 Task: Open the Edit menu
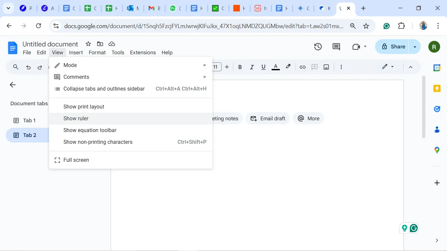[41, 53]
